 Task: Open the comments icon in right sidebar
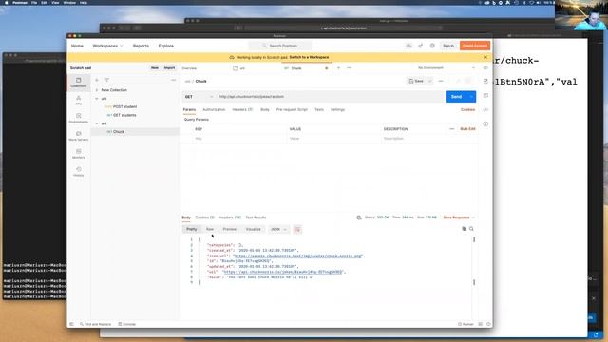coord(485,95)
